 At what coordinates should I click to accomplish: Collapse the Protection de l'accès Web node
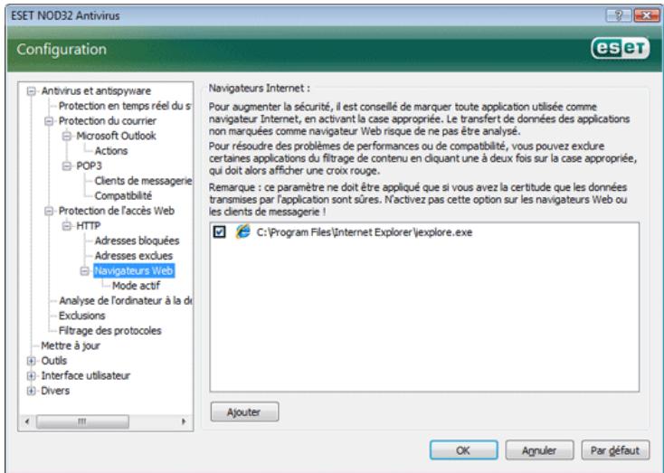pos(49,211)
